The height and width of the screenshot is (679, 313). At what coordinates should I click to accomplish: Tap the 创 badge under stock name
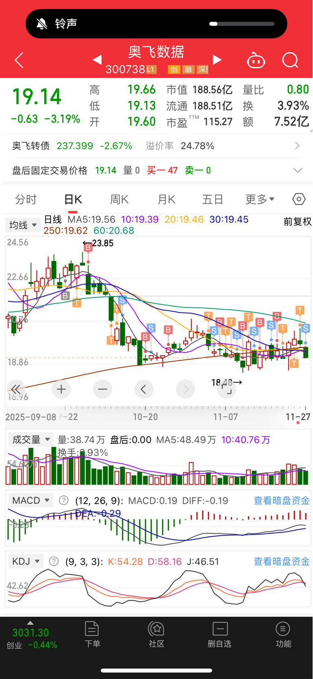click(x=174, y=69)
